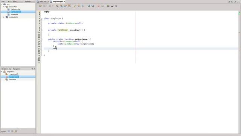Open the Back navigation dropdown
The width and height of the screenshot is (241, 136).
47,6
